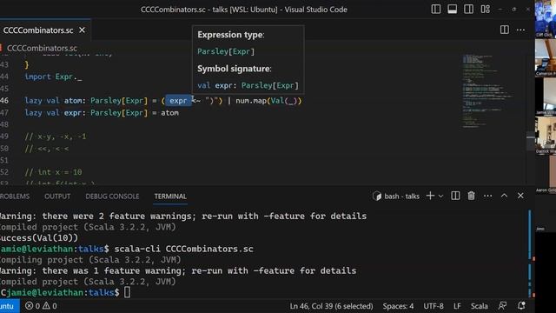The width and height of the screenshot is (556, 313).
Task: Toggle primary side bar layout icon
Action: click(436, 10)
